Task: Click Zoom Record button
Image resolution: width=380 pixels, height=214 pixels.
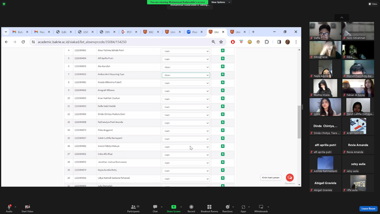Action: (x=191, y=209)
